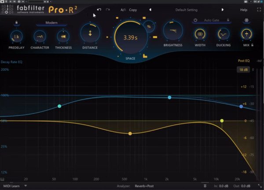Open the Auto Gate settings label
Screen dimensions: 264x190
click(x=212, y=20)
